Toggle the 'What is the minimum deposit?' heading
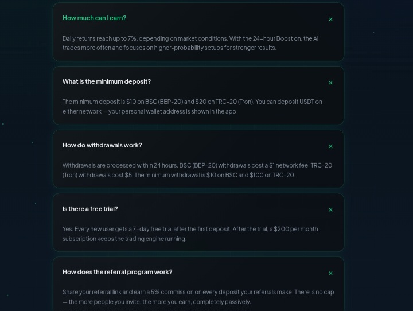The image size is (413, 311). click(x=107, y=81)
